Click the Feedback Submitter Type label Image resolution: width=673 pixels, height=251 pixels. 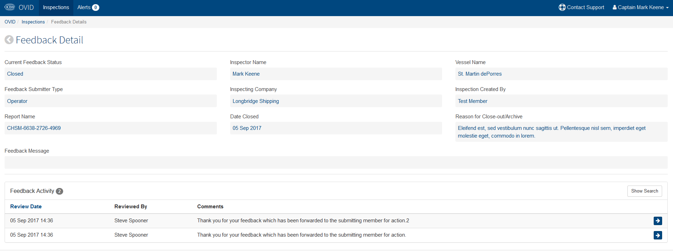(34, 89)
